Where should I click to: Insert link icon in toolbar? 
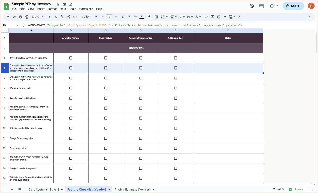click(x=206, y=17)
